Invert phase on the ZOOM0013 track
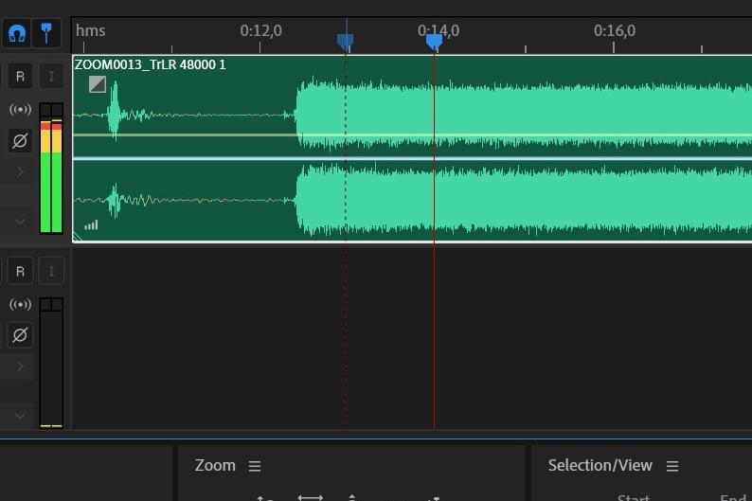 tap(20, 141)
